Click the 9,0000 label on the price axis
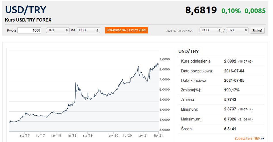 tap(165, 59)
